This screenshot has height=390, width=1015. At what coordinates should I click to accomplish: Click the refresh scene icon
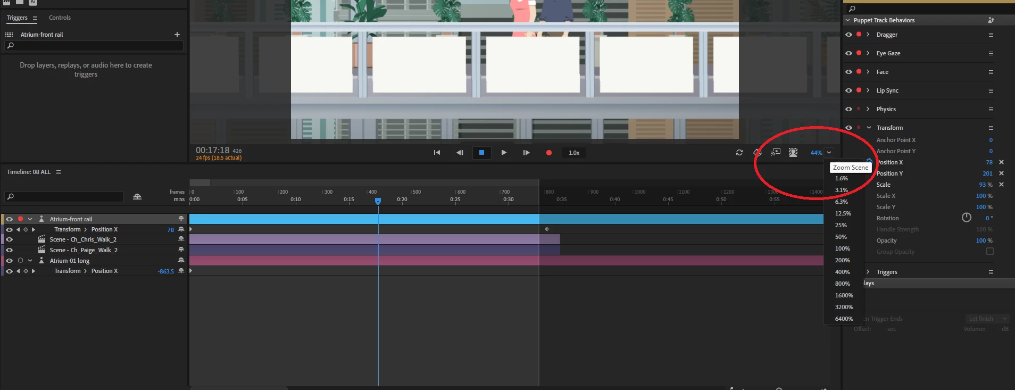739,153
